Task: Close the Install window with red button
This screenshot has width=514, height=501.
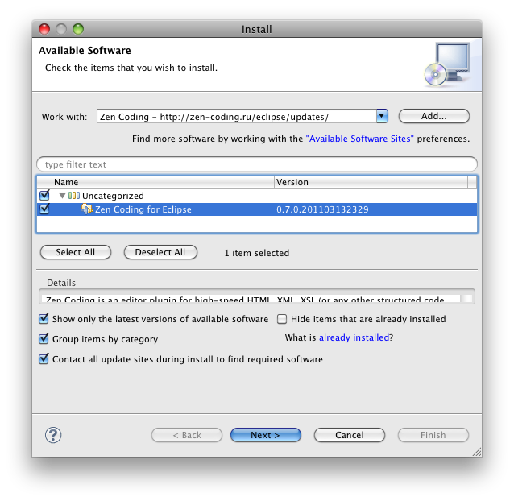Action: (x=44, y=29)
